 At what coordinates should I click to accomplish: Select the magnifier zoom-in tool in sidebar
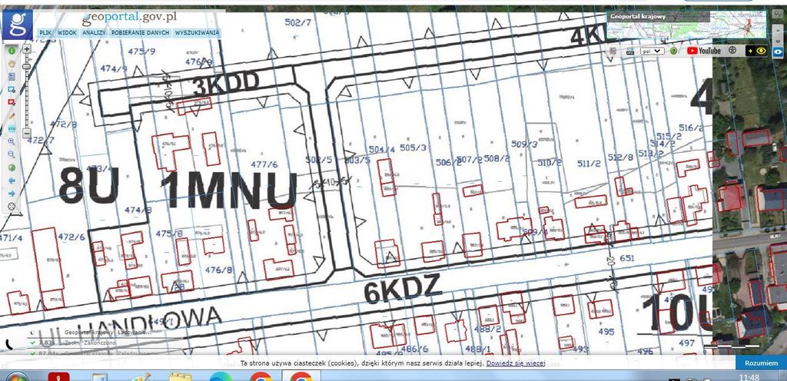[12, 141]
